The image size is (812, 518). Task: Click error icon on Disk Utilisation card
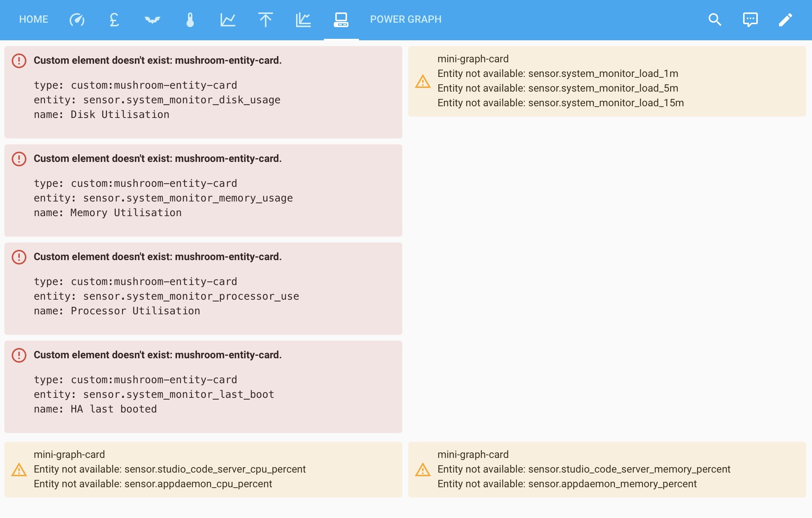click(x=19, y=60)
